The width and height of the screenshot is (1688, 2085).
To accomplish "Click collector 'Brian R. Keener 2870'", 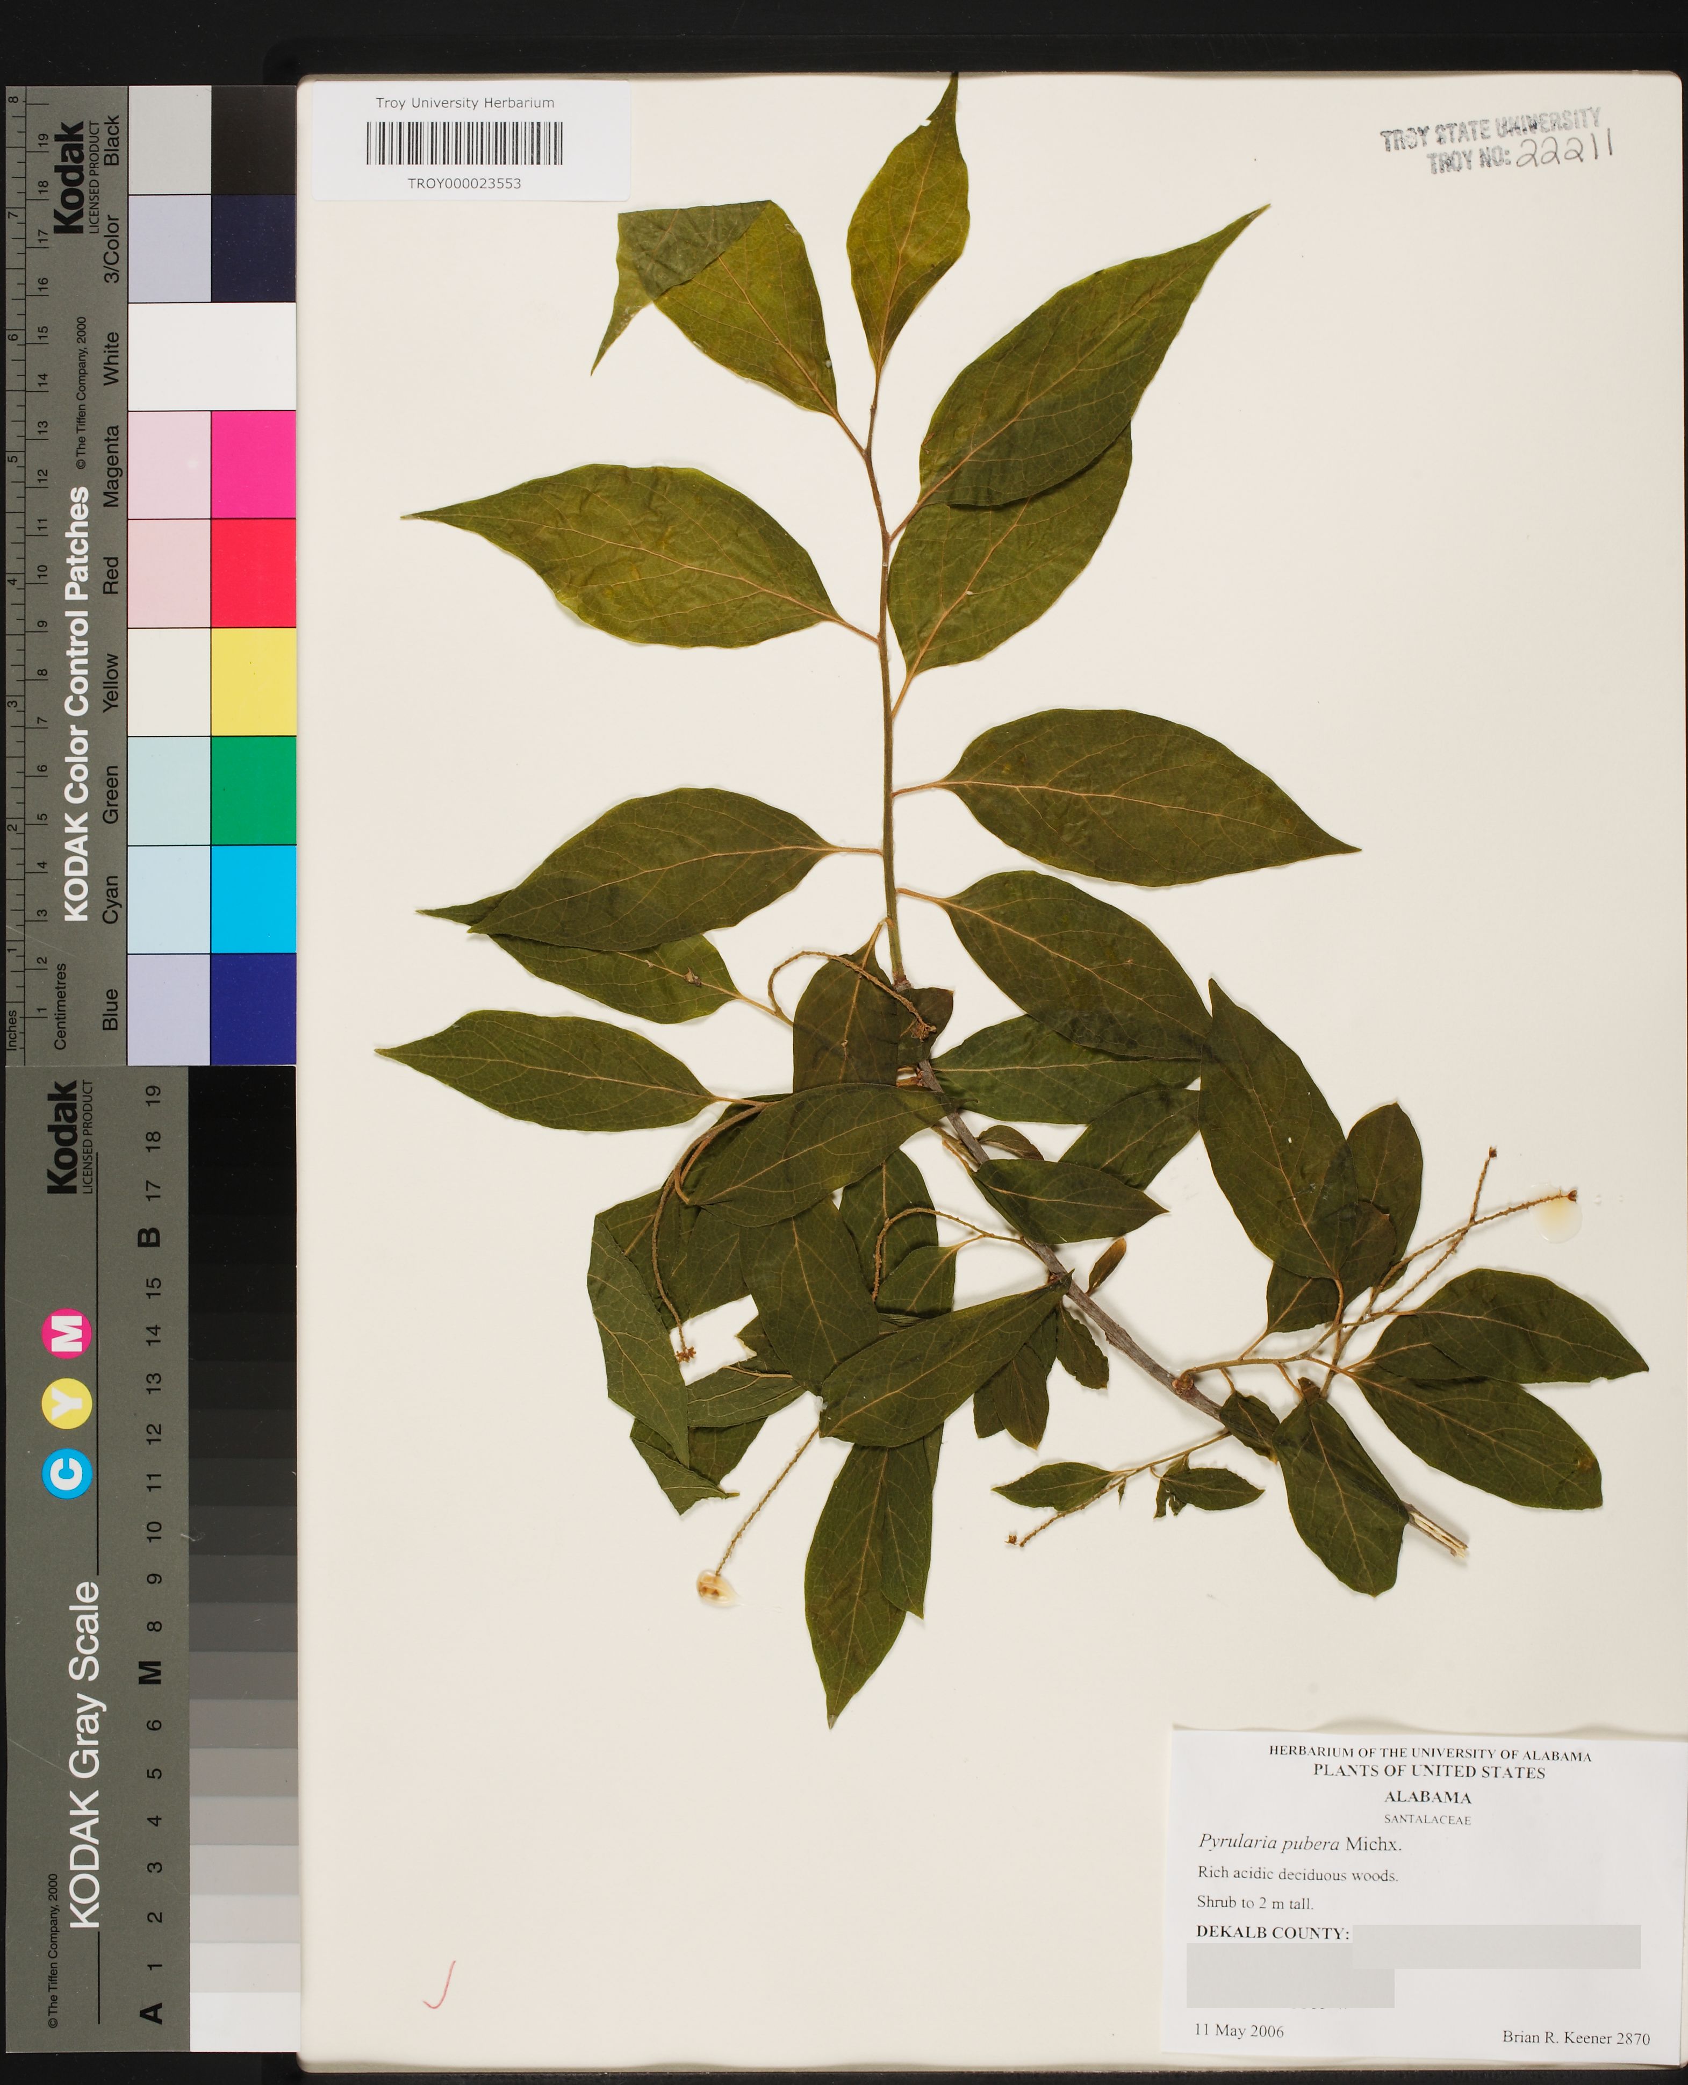I will [1575, 2037].
